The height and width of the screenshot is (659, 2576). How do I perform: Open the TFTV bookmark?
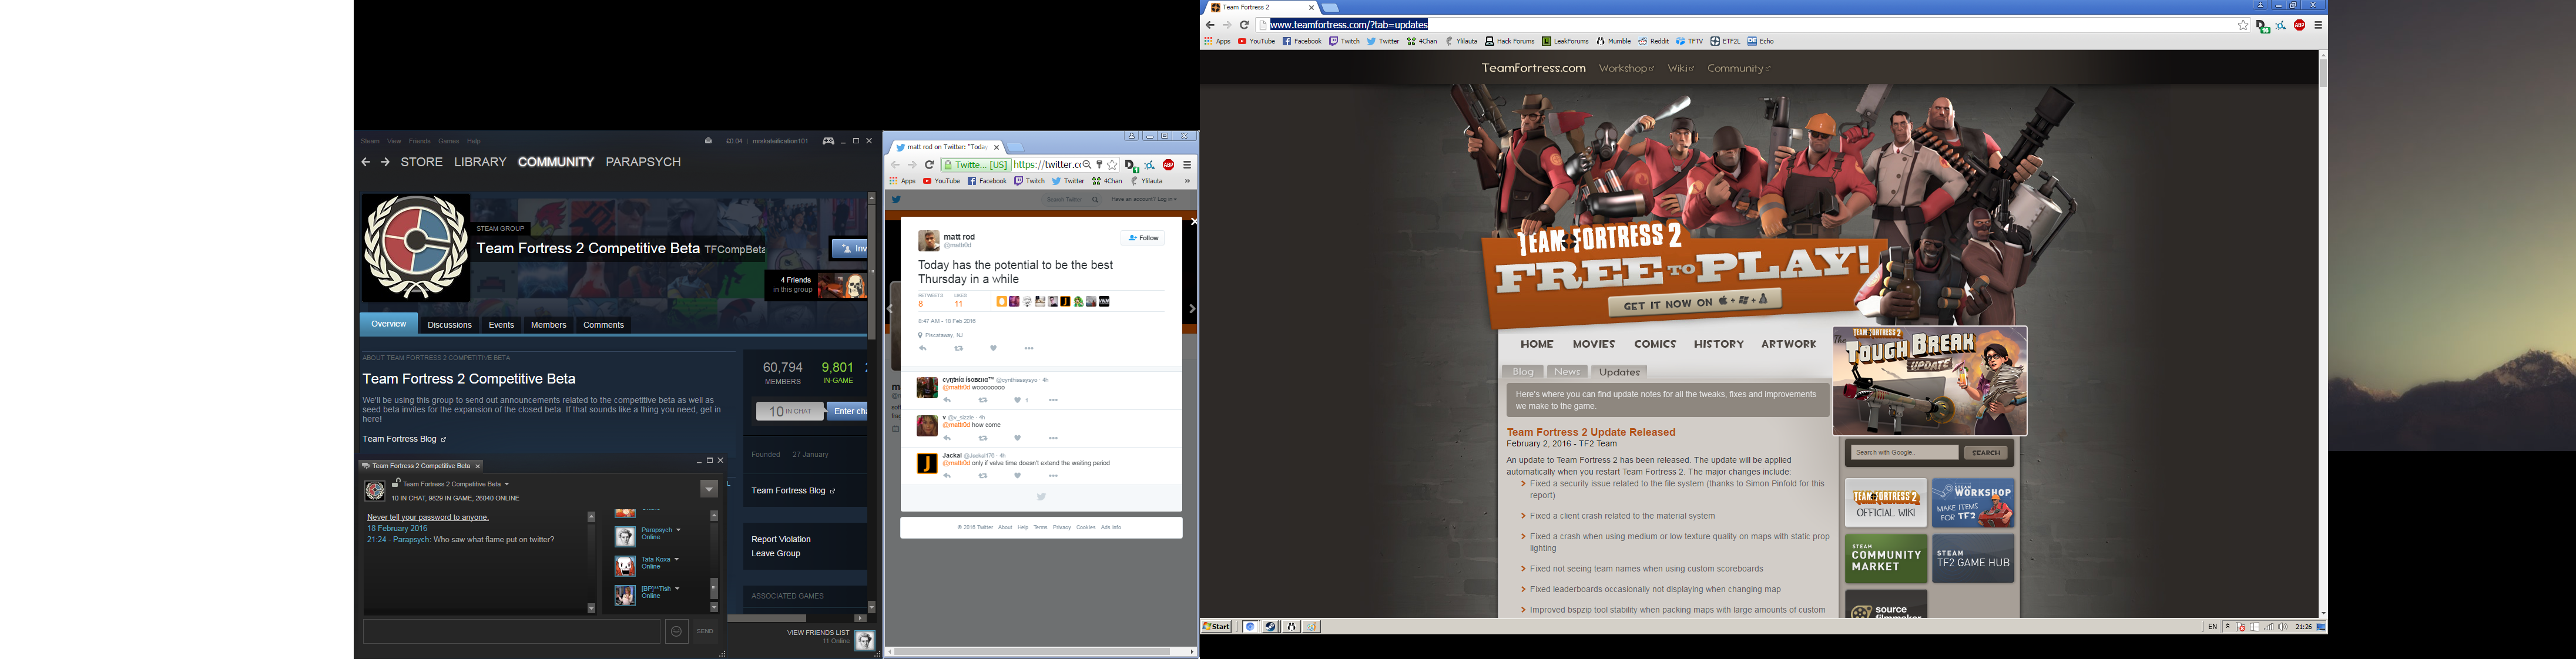tap(1689, 42)
